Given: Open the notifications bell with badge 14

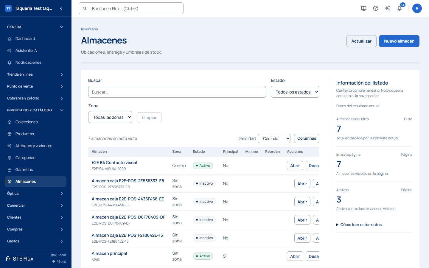Looking at the screenshot, I should pyautogui.click(x=400, y=8).
